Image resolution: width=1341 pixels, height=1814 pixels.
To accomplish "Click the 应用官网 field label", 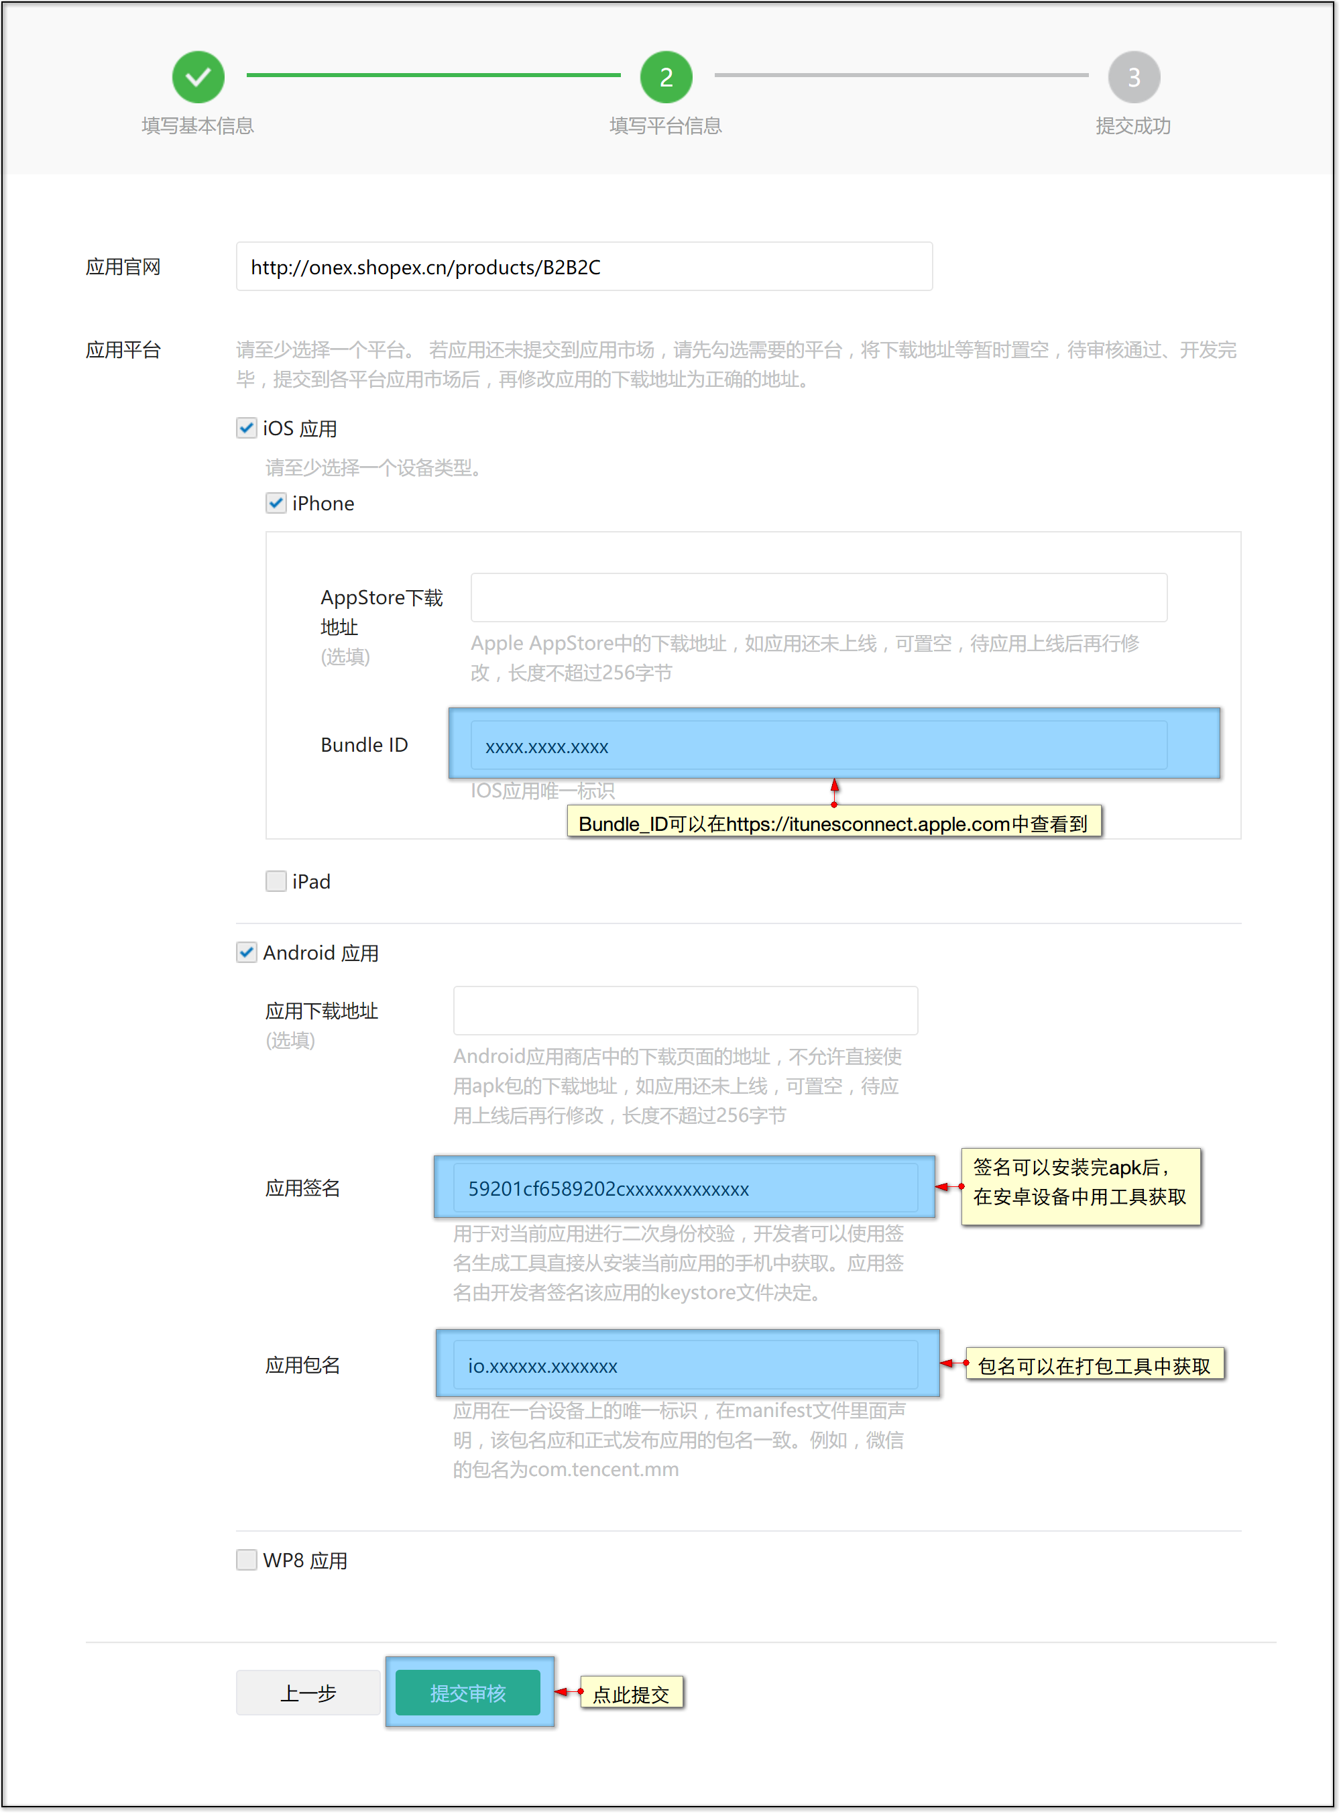I will pos(123,267).
